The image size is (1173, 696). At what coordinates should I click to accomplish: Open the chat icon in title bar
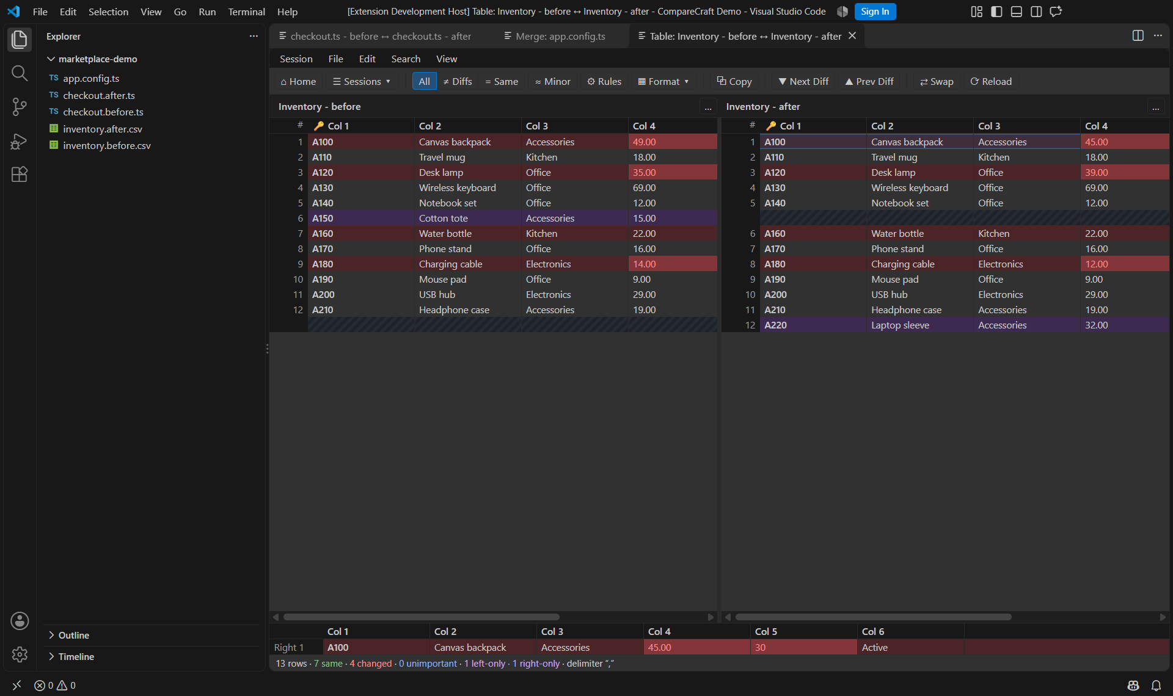1056,12
